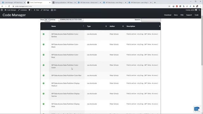Close the Code | Code Manager browser tab

(50, 3)
